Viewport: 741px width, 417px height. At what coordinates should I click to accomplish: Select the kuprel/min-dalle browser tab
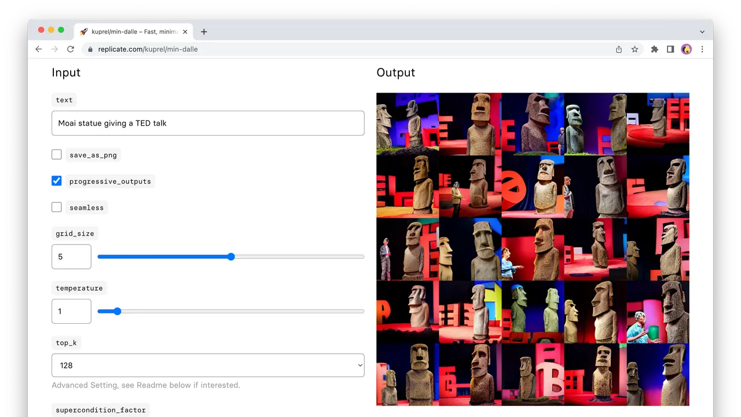134,32
